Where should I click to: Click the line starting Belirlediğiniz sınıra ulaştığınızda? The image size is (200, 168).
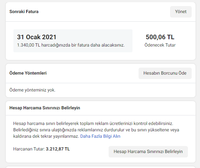point(96,130)
